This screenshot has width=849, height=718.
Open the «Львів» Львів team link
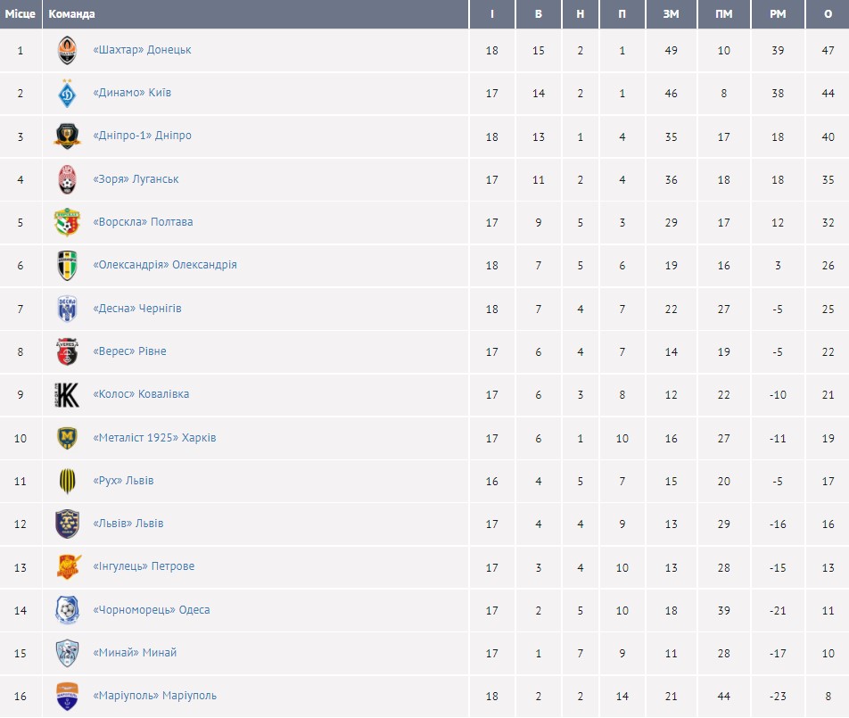point(128,524)
